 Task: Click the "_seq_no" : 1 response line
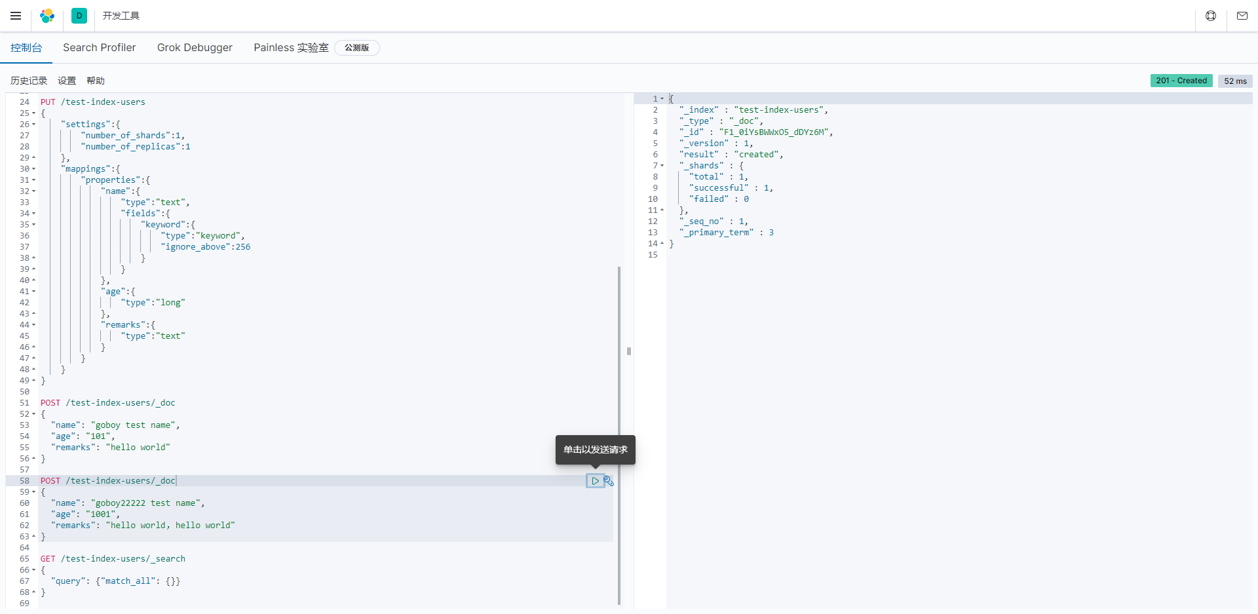[x=714, y=221]
